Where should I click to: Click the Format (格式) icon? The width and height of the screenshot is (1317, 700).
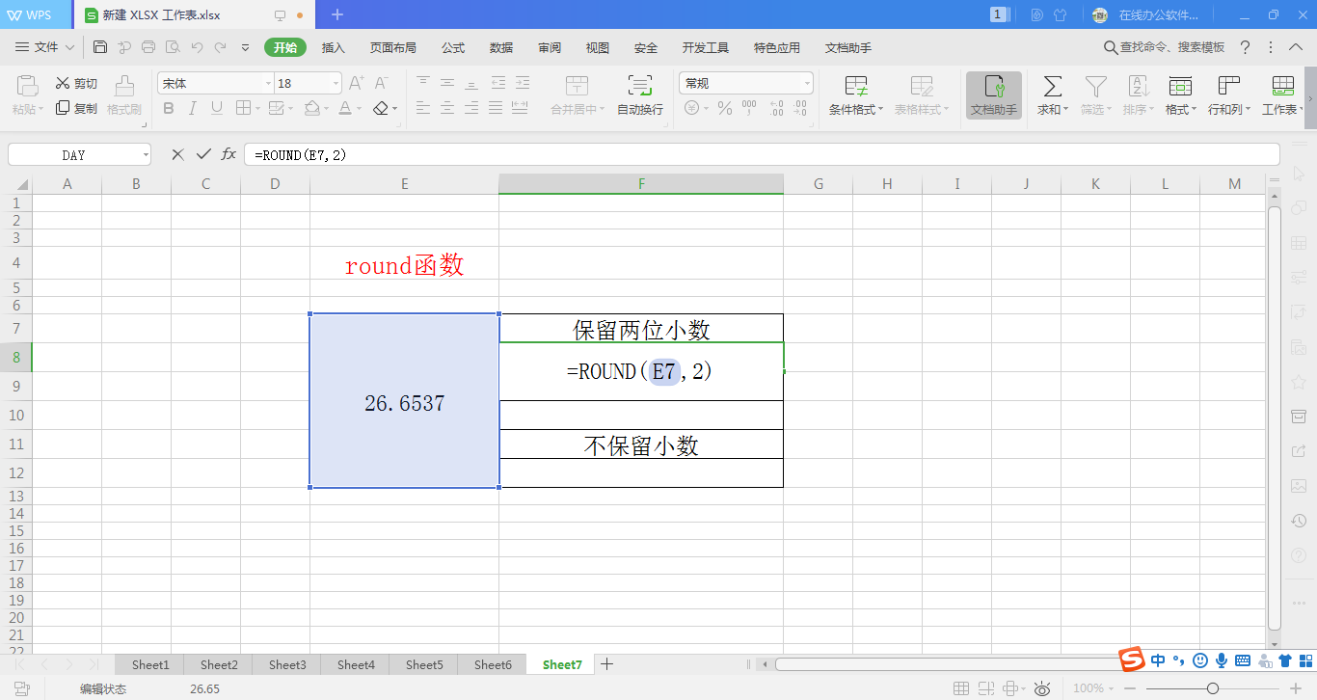pos(1180,87)
